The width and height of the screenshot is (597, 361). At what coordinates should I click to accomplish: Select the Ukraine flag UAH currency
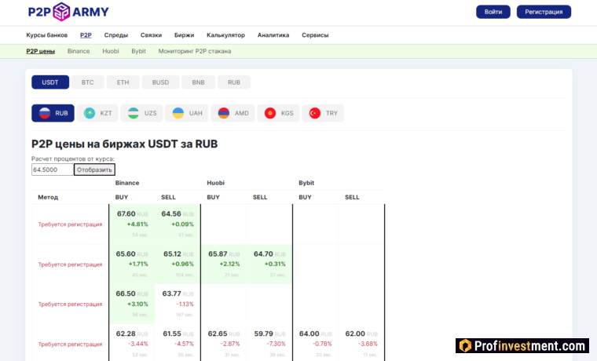click(x=188, y=113)
